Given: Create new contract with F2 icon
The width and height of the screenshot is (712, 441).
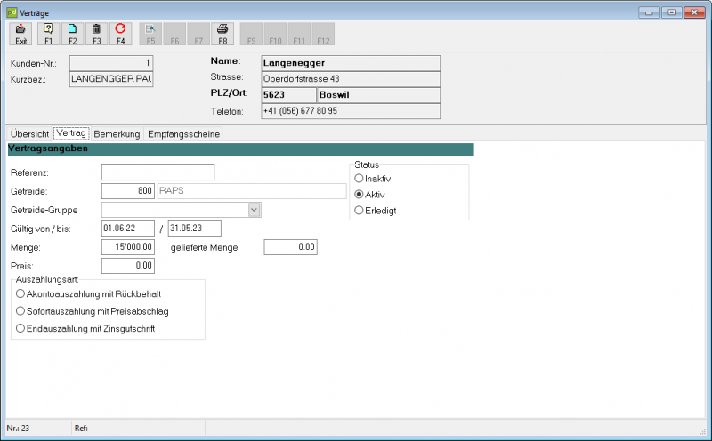Looking at the screenshot, I should point(72,34).
